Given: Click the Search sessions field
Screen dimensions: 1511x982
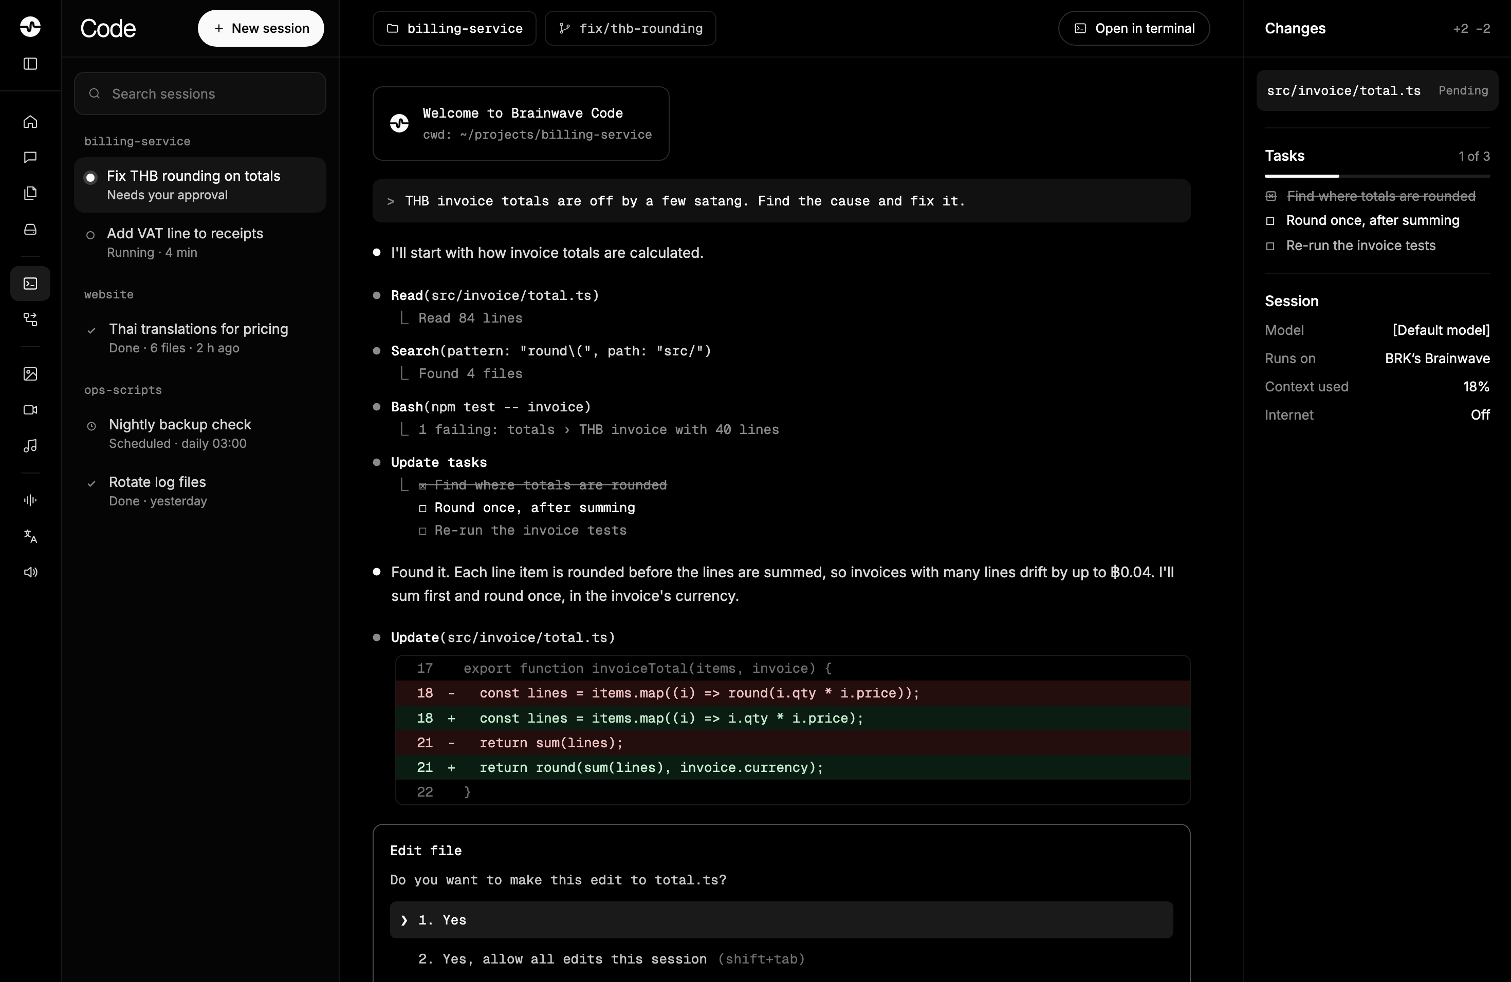Looking at the screenshot, I should click(x=200, y=94).
